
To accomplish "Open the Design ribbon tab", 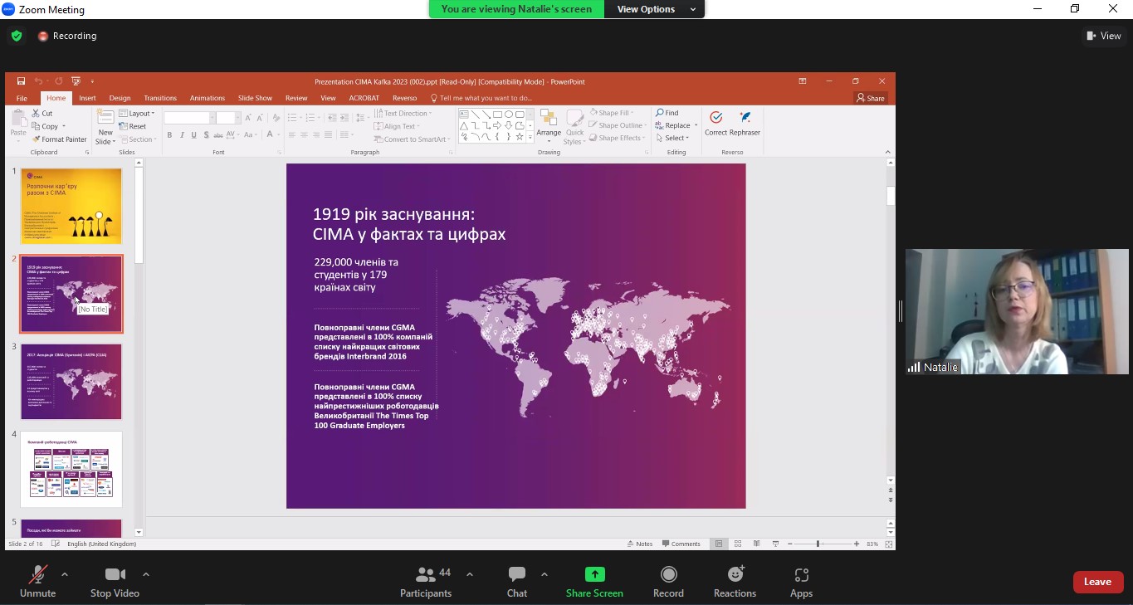I will pos(120,98).
